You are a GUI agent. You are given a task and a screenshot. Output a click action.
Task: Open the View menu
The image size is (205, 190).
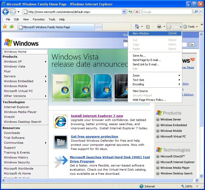tap(26, 19)
